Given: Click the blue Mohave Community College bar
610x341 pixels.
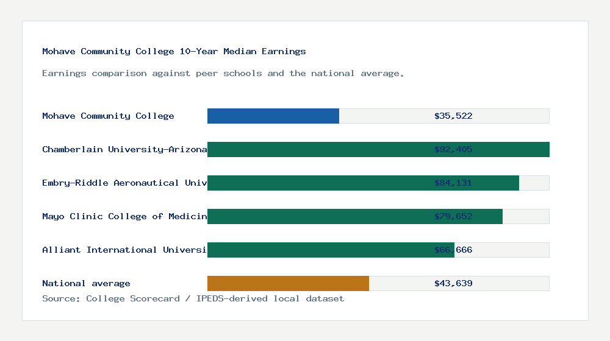Looking at the screenshot, I should (273, 116).
